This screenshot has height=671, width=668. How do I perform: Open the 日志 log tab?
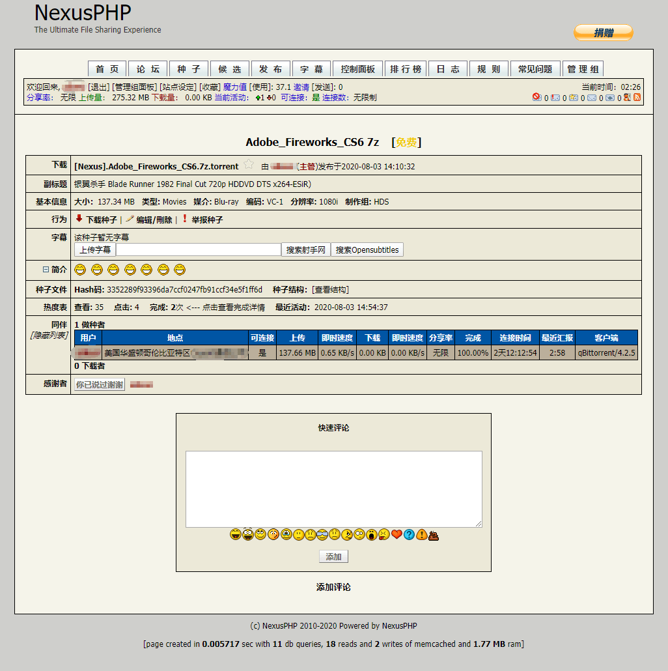(x=448, y=69)
